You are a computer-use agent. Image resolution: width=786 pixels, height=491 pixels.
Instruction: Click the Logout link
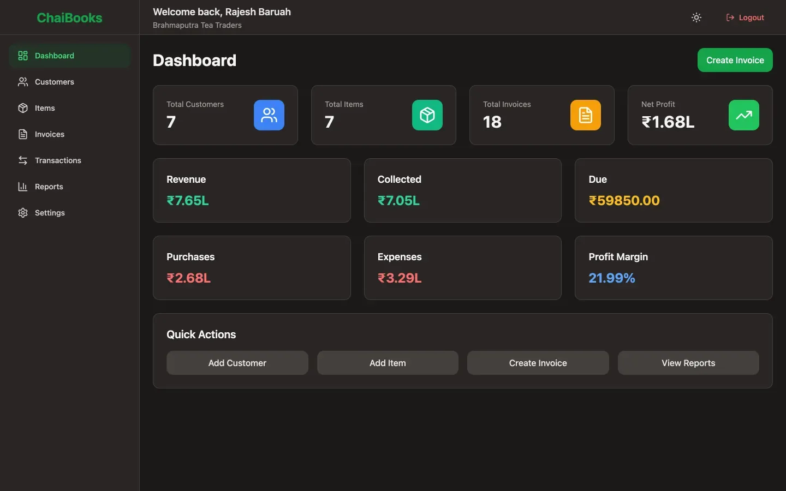click(745, 17)
